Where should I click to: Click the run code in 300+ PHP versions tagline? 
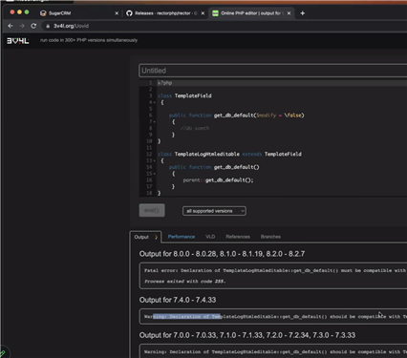click(89, 40)
